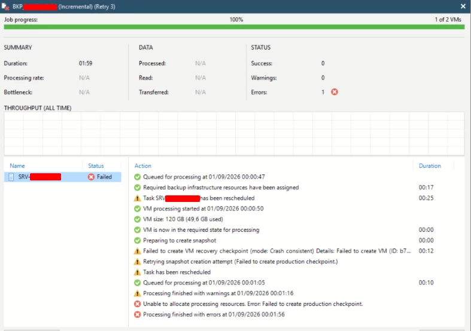The width and height of the screenshot is (471, 331).
Task: Click error icon for Processing finished with errors
Action: pyautogui.click(x=137, y=314)
